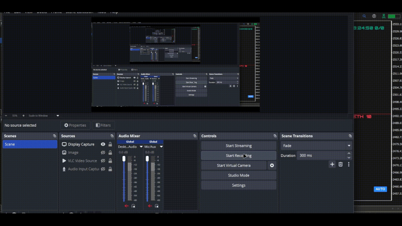Open transition three-dot options menu
Screen dimensions: 402x226
[349, 164]
